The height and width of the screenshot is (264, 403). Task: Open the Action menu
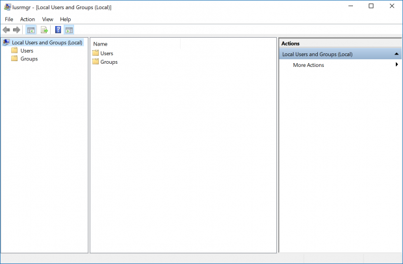click(27, 20)
